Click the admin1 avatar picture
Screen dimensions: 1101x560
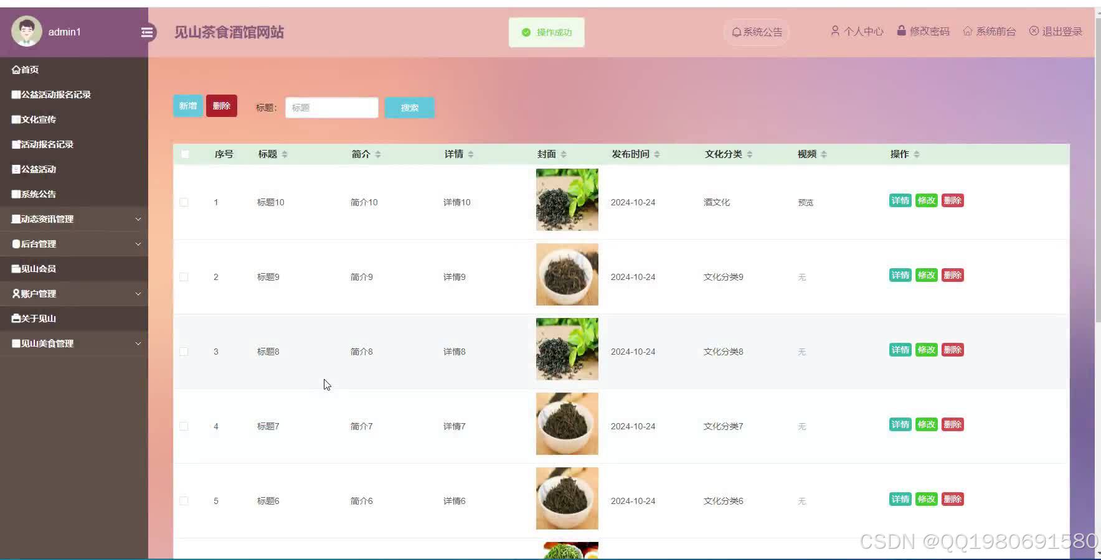[26, 31]
